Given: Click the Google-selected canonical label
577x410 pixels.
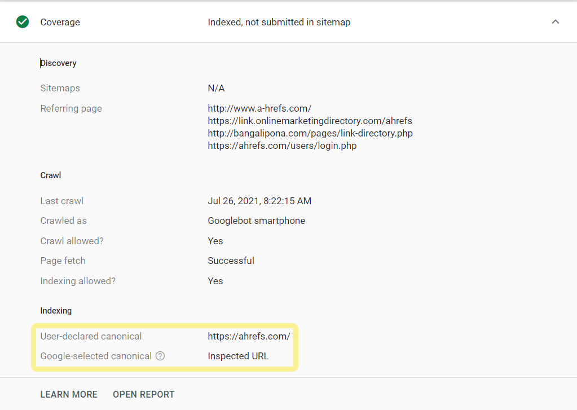Looking at the screenshot, I should (x=96, y=356).
